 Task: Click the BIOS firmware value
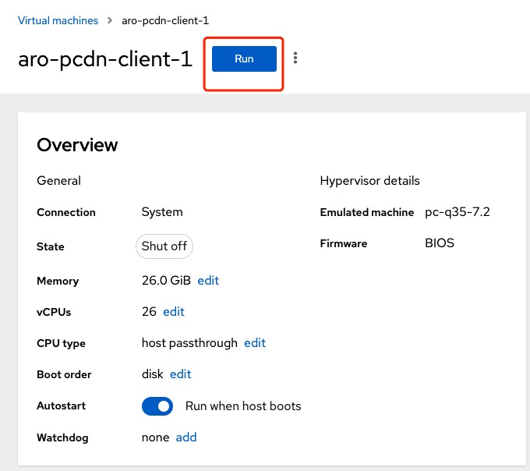pos(440,243)
